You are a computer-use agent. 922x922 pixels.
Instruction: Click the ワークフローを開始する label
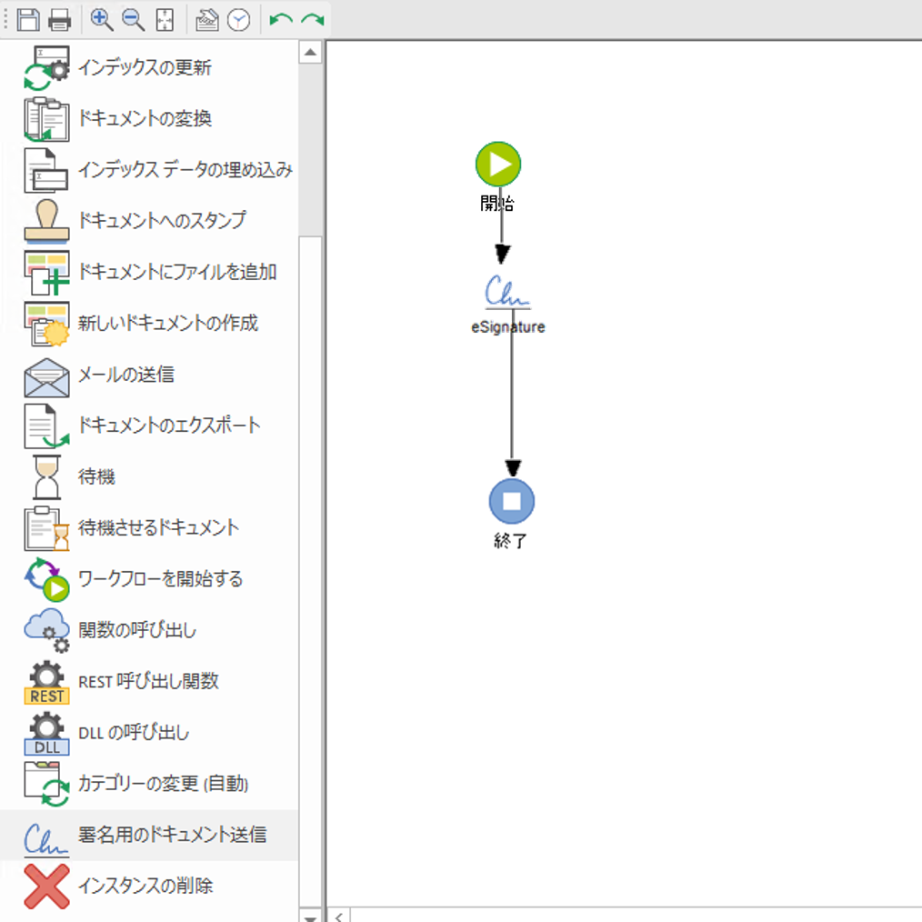tap(161, 578)
